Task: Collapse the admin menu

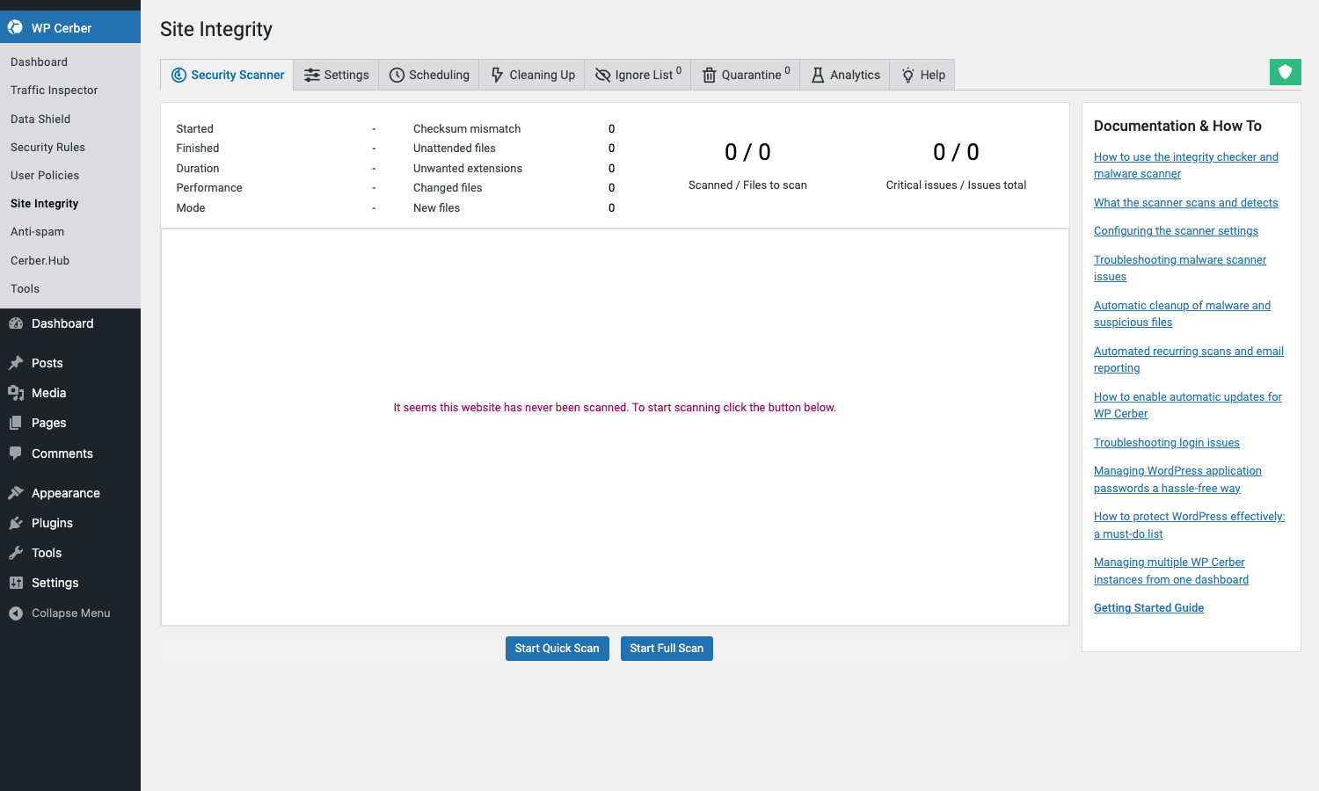Action: (70, 613)
